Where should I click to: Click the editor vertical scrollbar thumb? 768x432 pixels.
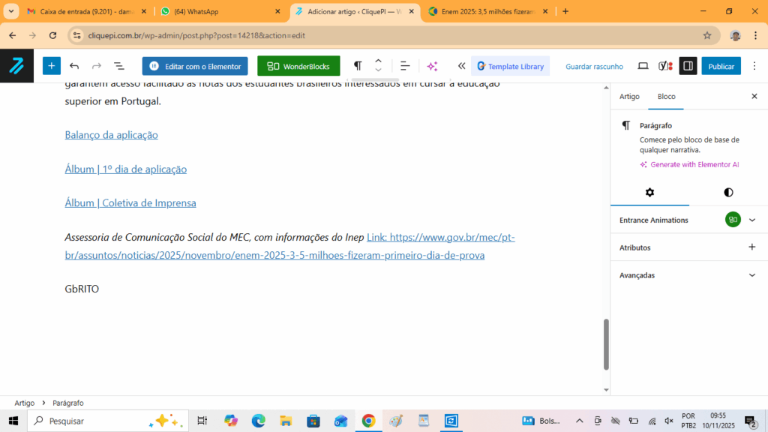(x=606, y=344)
